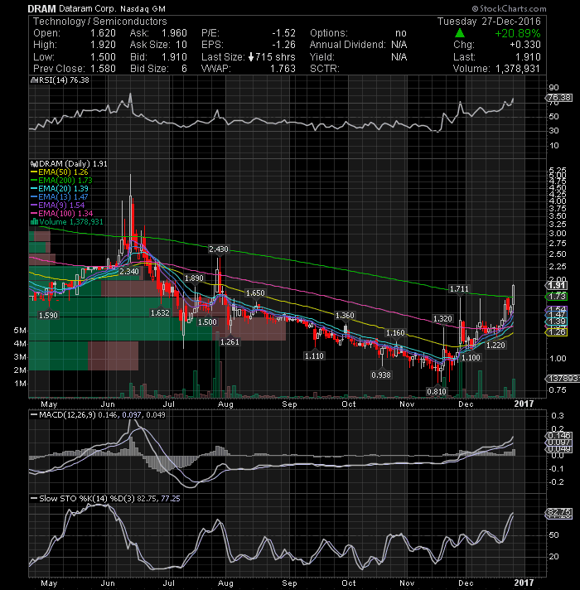580x590 pixels.
Task: Click the 2.340 price label
Action: coord(129,272)
